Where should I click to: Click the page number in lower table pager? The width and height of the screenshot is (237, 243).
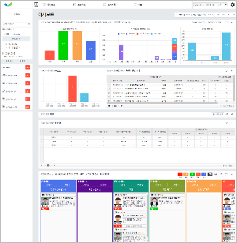pos(48,165)
